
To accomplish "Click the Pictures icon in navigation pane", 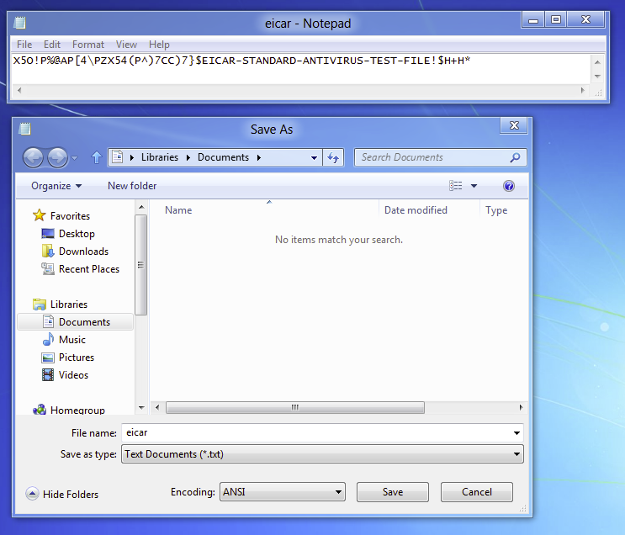I will click(x=48, y=358).
